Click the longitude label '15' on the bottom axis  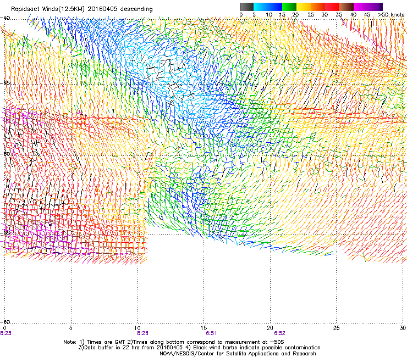[204, 328]
